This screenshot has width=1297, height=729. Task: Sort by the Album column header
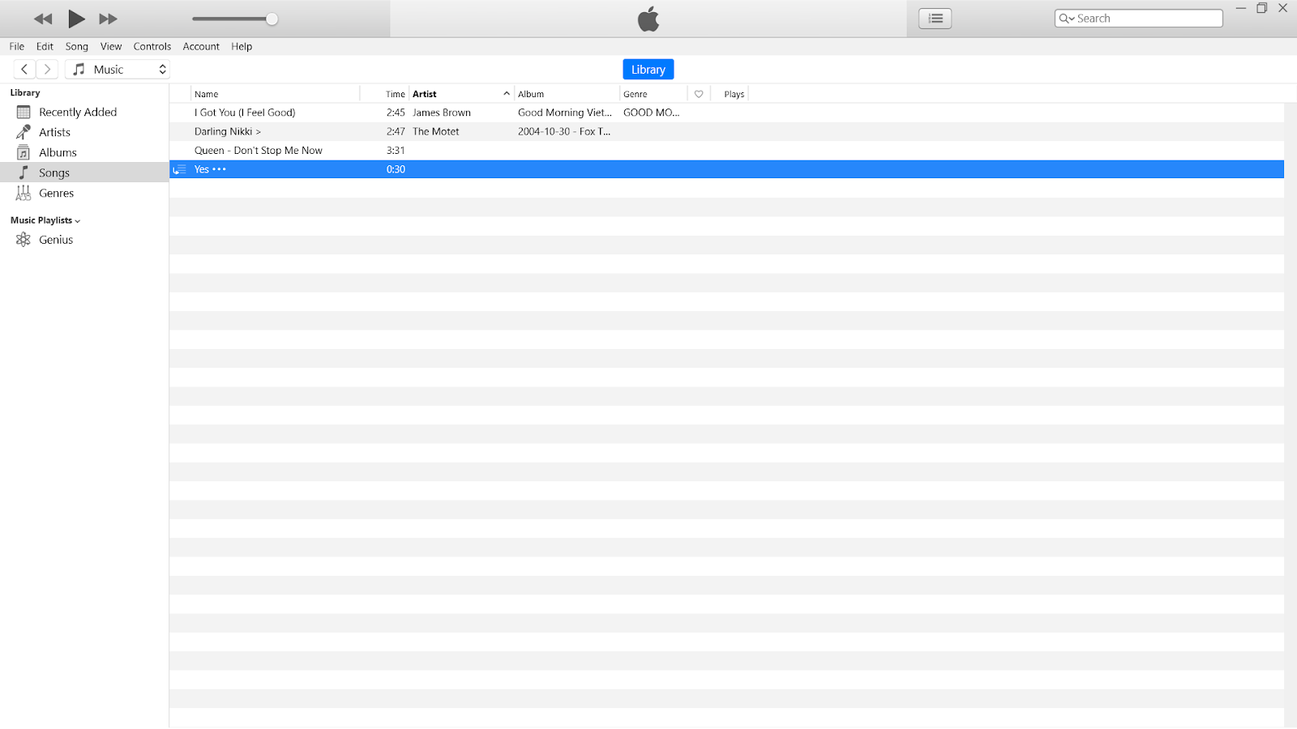[x=567, y=94]
